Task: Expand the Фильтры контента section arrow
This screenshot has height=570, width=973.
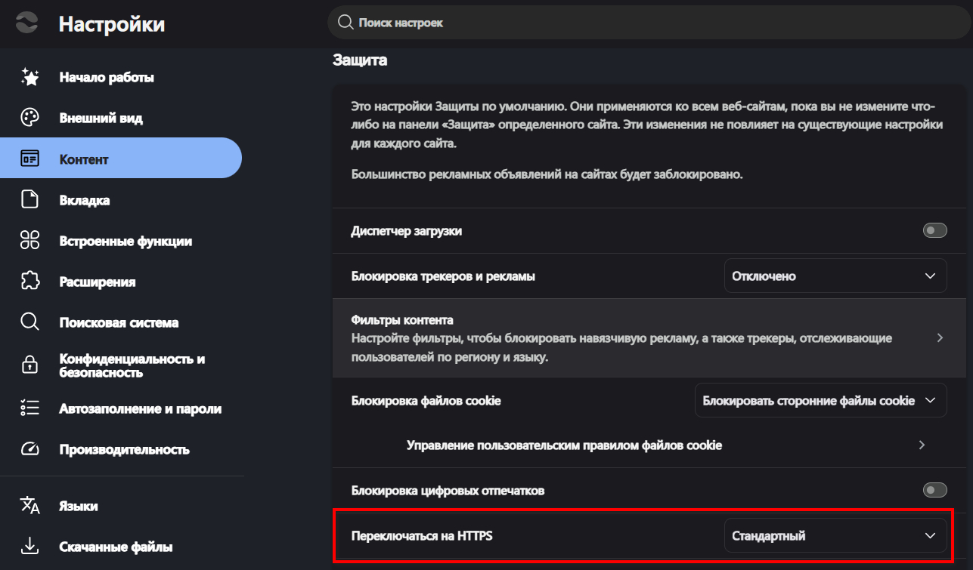Action: (940, 337)
